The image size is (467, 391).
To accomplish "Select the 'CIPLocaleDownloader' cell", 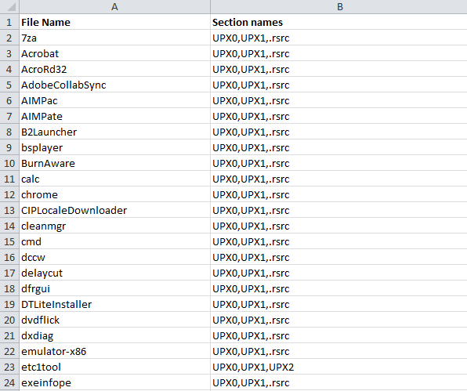I will (114, 210).
